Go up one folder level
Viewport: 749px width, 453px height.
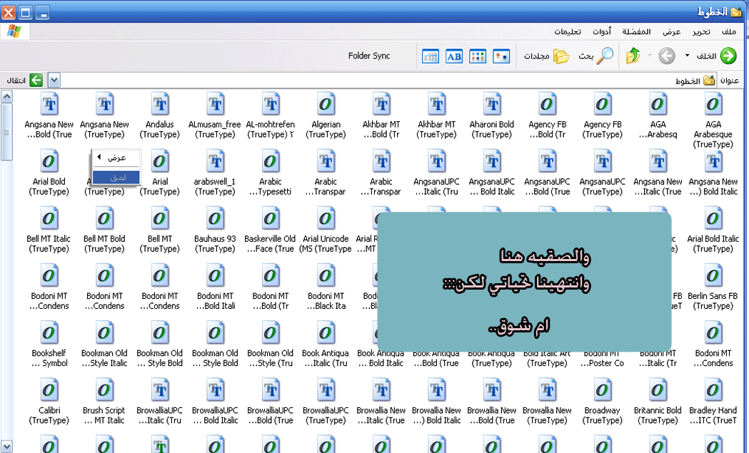633,56
